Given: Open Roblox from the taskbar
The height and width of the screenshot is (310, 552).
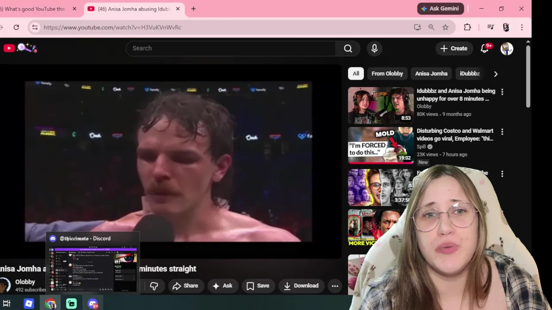Looking at the screenshot, I should pyautogui.click(x=29, y=304).
